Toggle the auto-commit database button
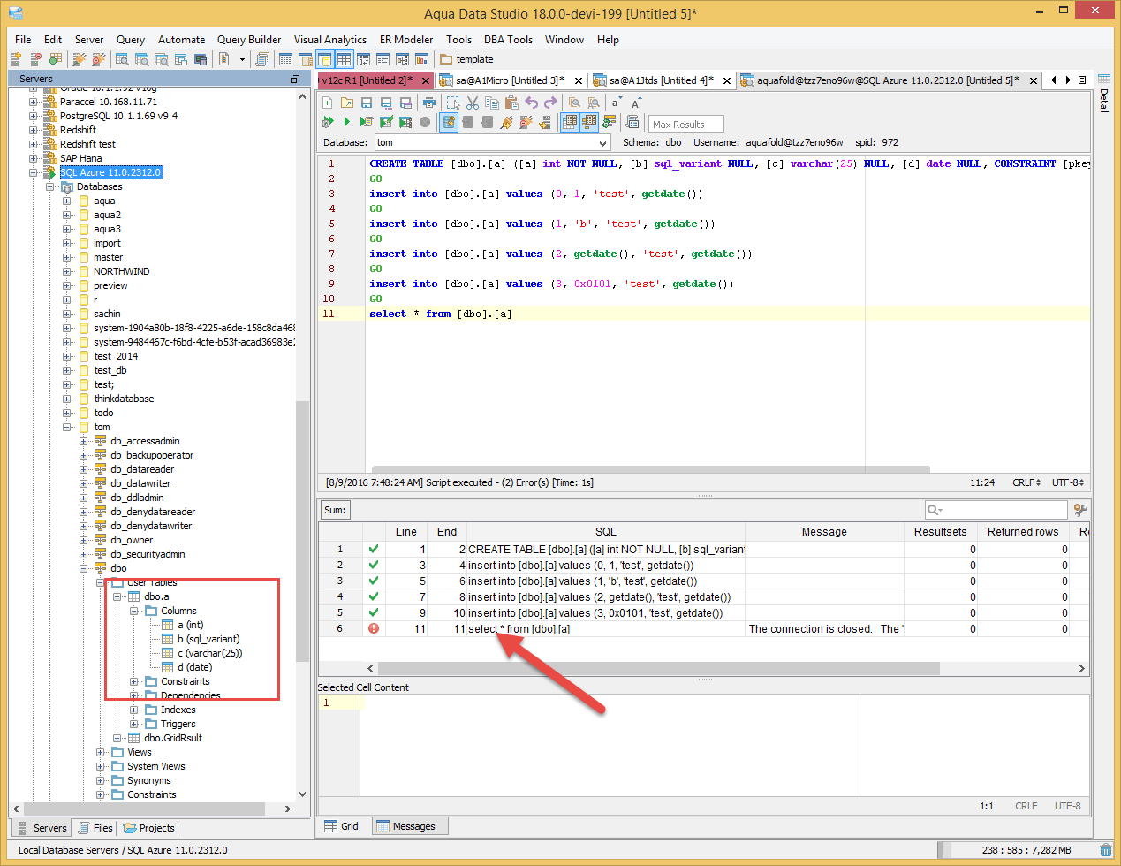The image size is (1121, 866). coord(449,122)
